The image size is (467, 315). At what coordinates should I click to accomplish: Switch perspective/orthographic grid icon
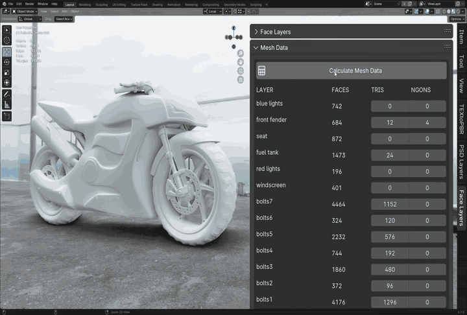(x=241, y=80)
